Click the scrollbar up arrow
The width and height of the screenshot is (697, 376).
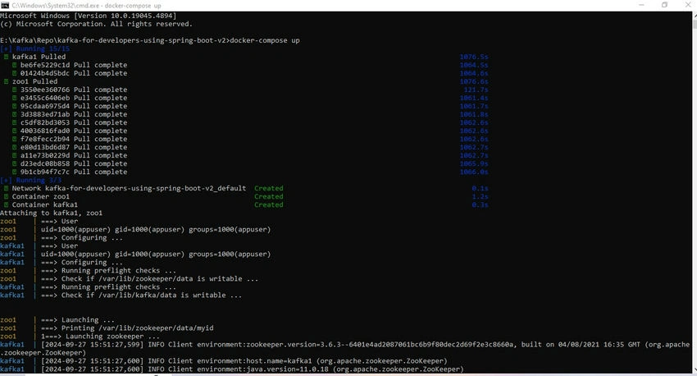[695, 14]
